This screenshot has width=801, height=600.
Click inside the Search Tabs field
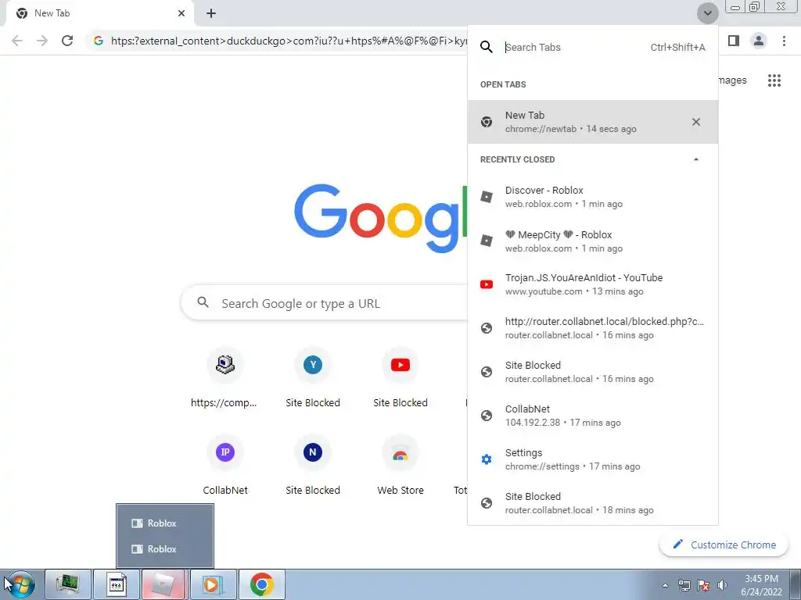(x=605, y=48)
